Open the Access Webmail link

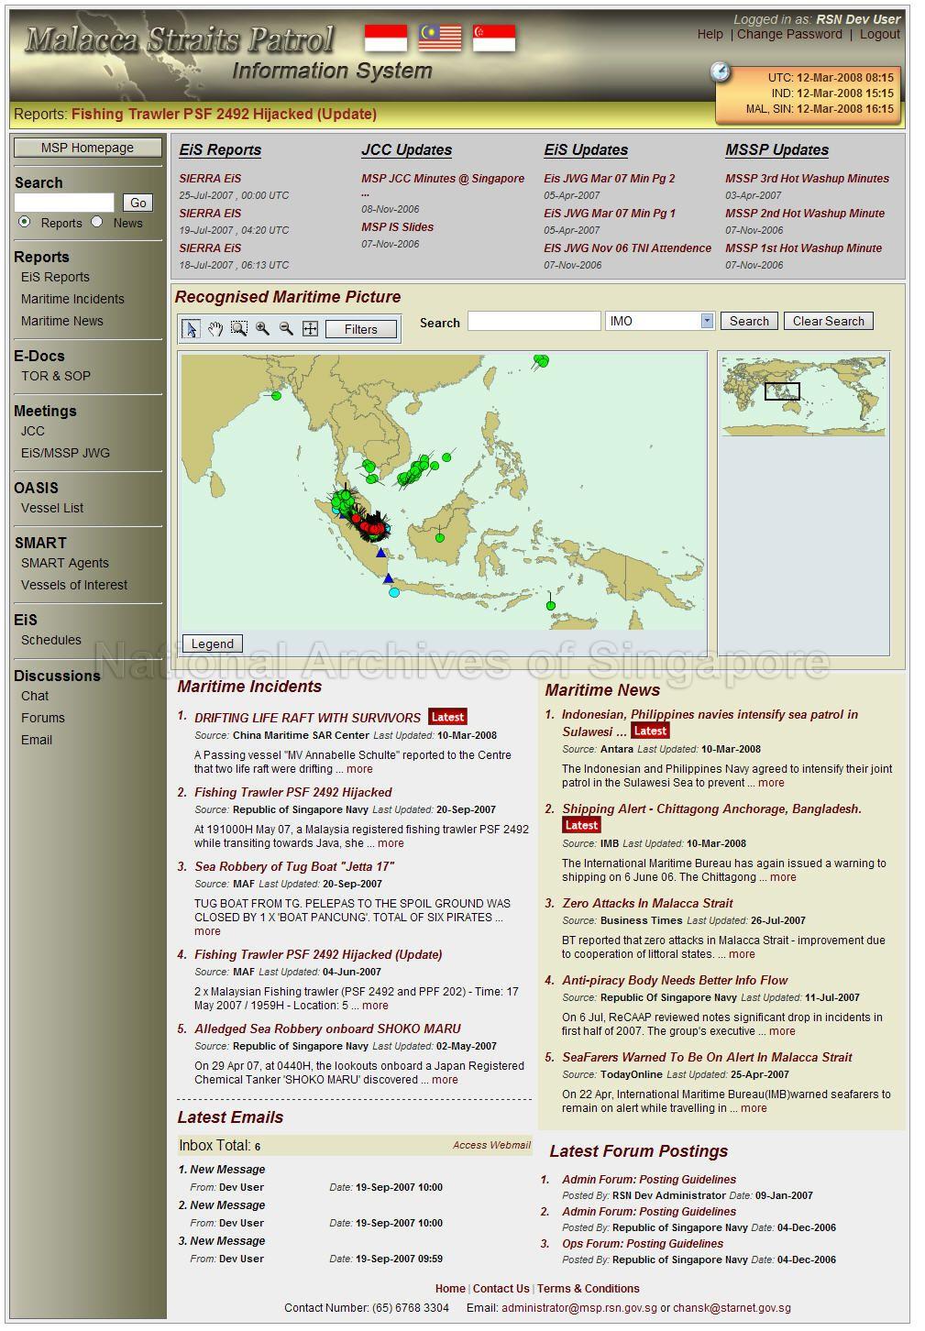491,1145
